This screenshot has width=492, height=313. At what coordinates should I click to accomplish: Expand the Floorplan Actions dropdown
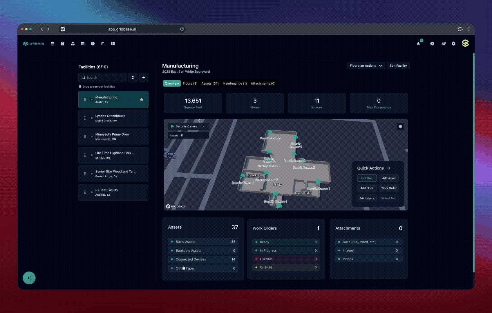(366, 66)
